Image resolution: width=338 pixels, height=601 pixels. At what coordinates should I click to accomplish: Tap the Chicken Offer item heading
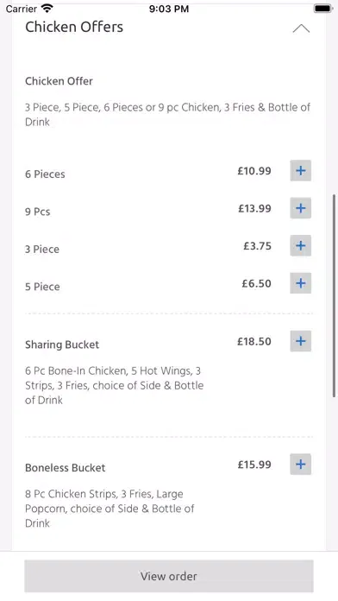[59, 81]
